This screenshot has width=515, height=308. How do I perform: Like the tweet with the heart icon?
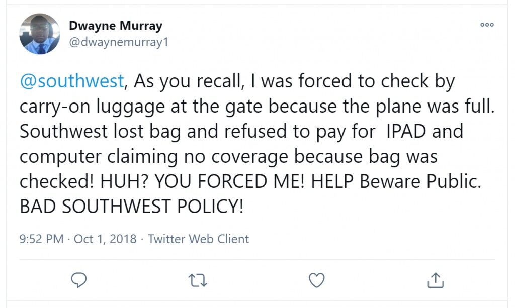(317, 280)
